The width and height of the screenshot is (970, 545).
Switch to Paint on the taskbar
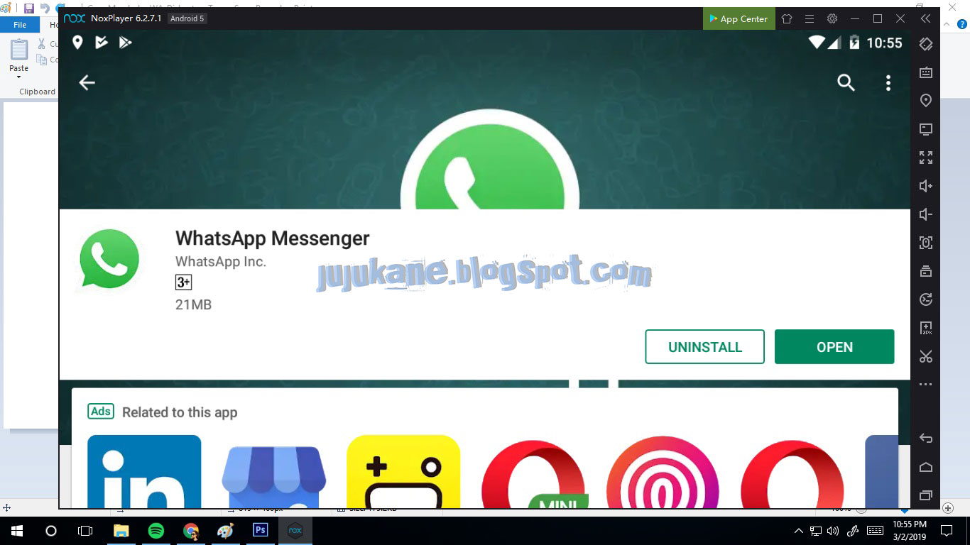coord(225,530)
